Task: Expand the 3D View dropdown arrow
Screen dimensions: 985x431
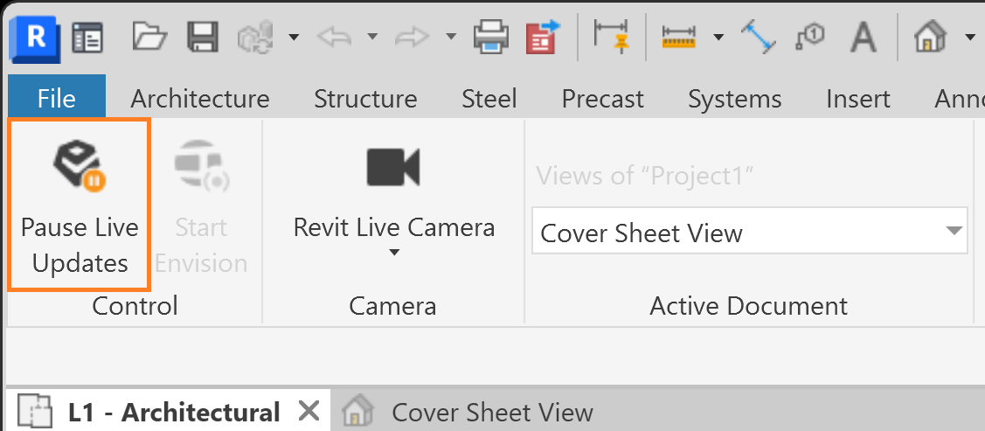Action: 969,38
